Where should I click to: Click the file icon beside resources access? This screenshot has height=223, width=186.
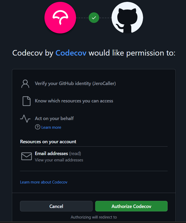point(27,101)
